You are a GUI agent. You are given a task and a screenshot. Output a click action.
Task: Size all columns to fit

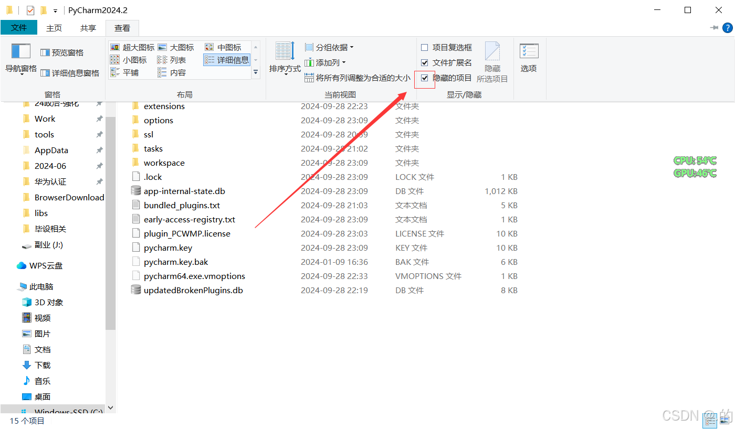[358, 78]
